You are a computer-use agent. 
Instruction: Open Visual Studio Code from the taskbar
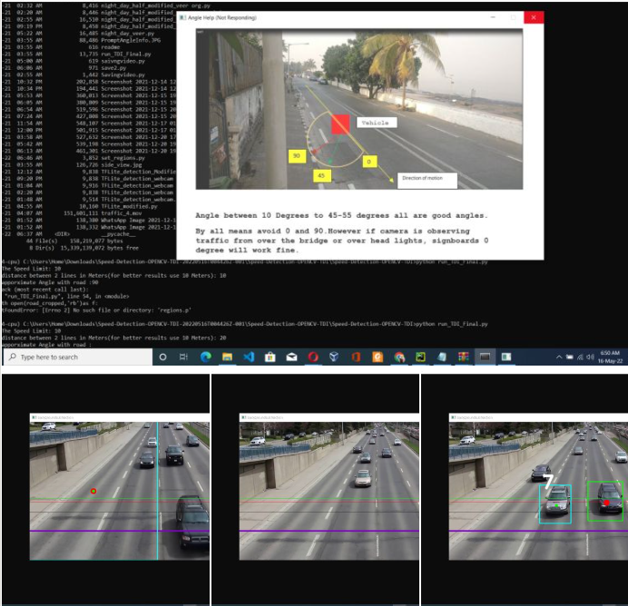pos(249,357)
